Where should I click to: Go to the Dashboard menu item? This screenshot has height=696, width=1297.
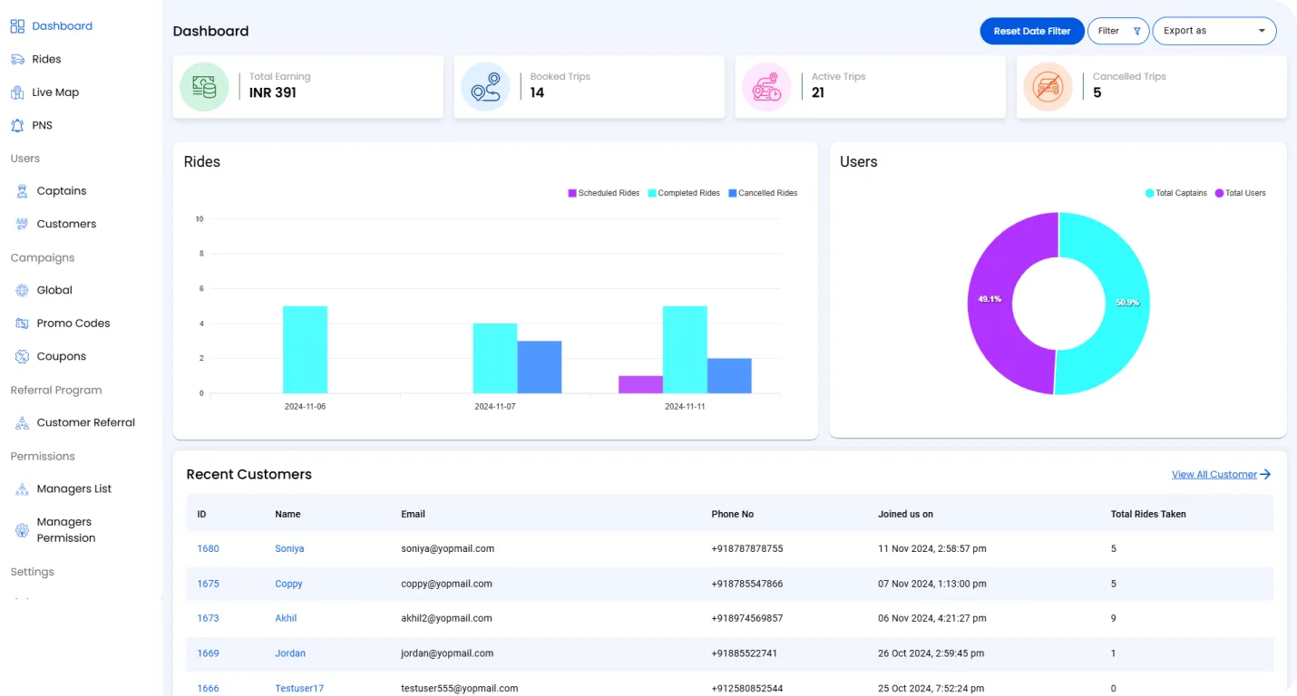click(62, 26)
